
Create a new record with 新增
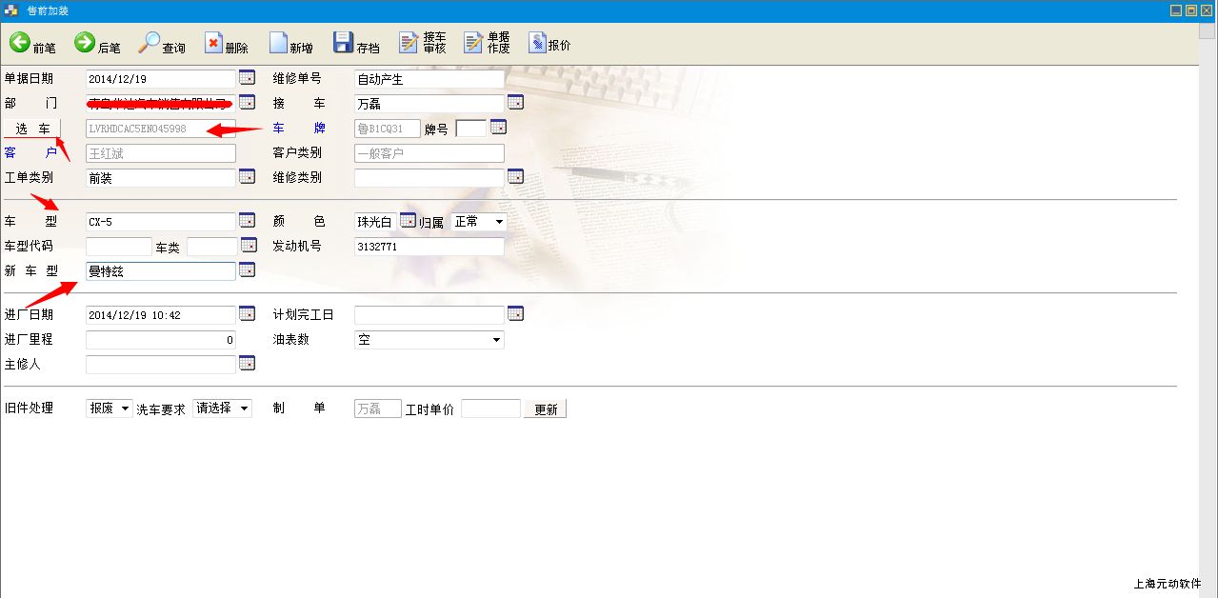point(290,44)
